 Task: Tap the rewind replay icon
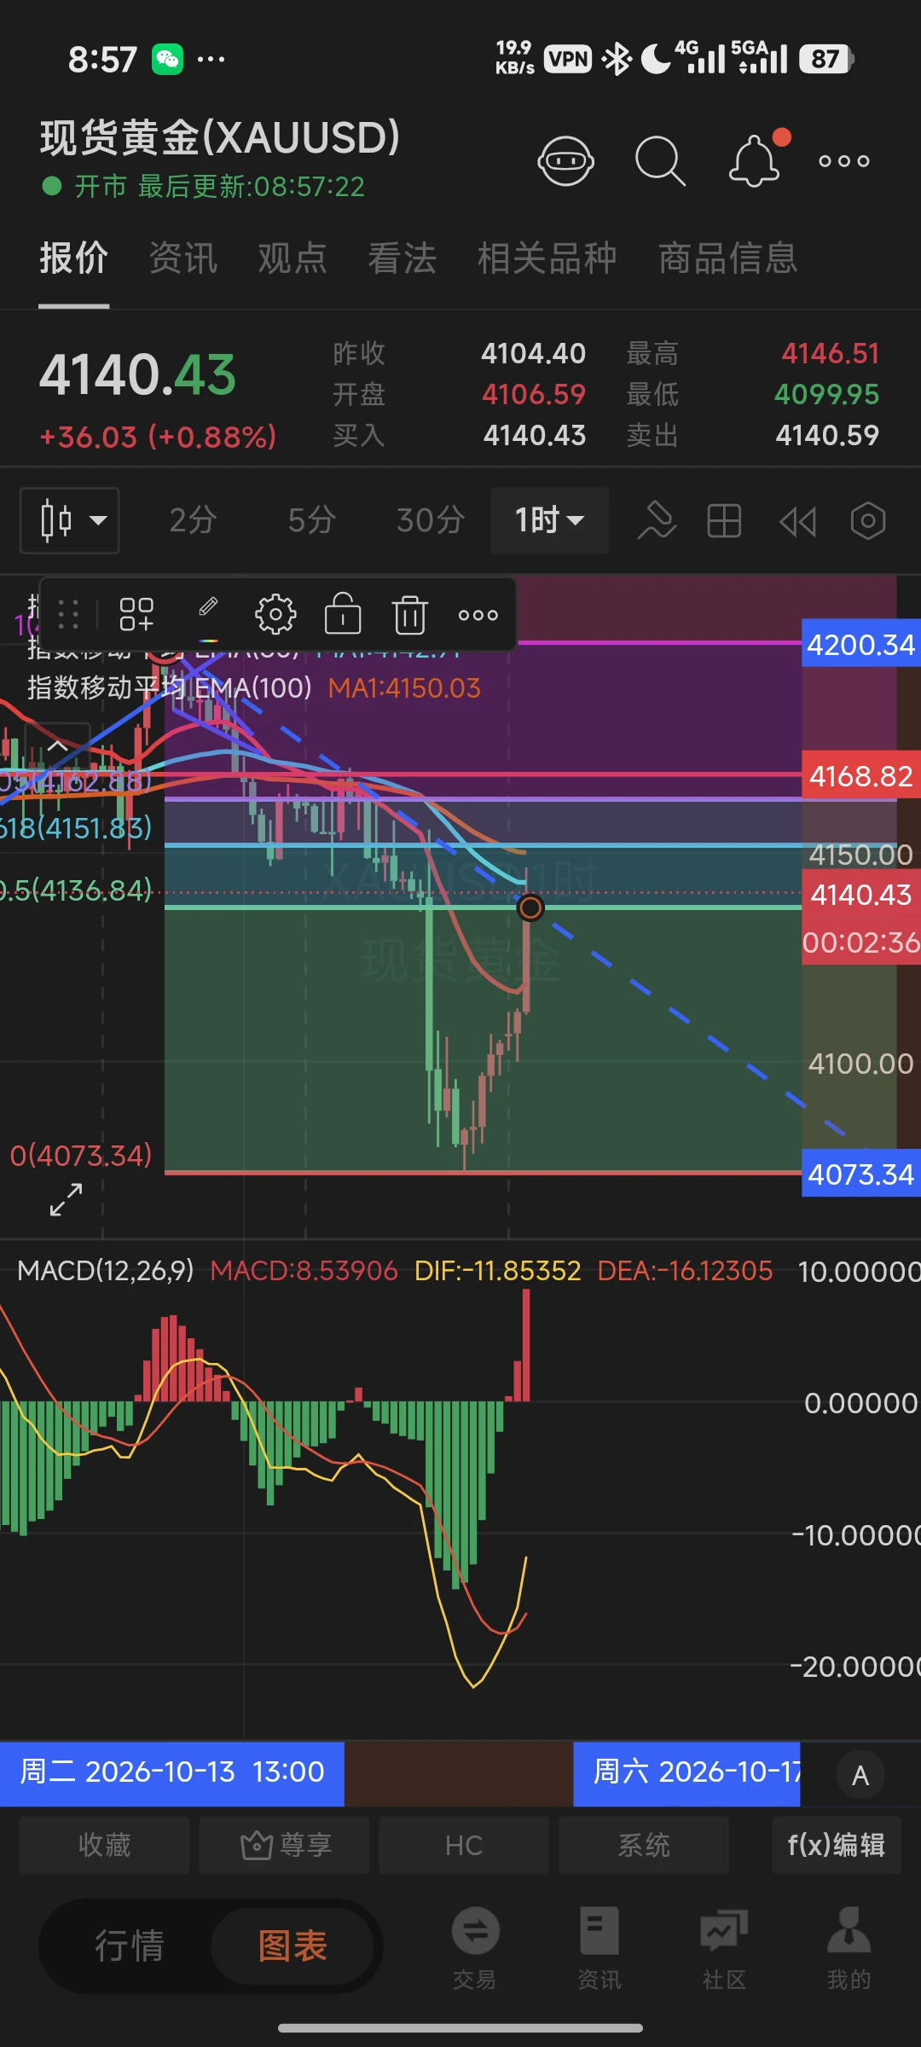[x=798, y=521]
